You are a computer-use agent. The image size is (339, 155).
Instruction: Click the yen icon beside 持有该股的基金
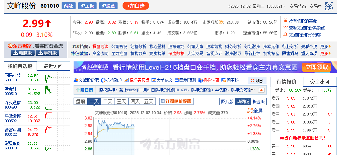point(285,21)
